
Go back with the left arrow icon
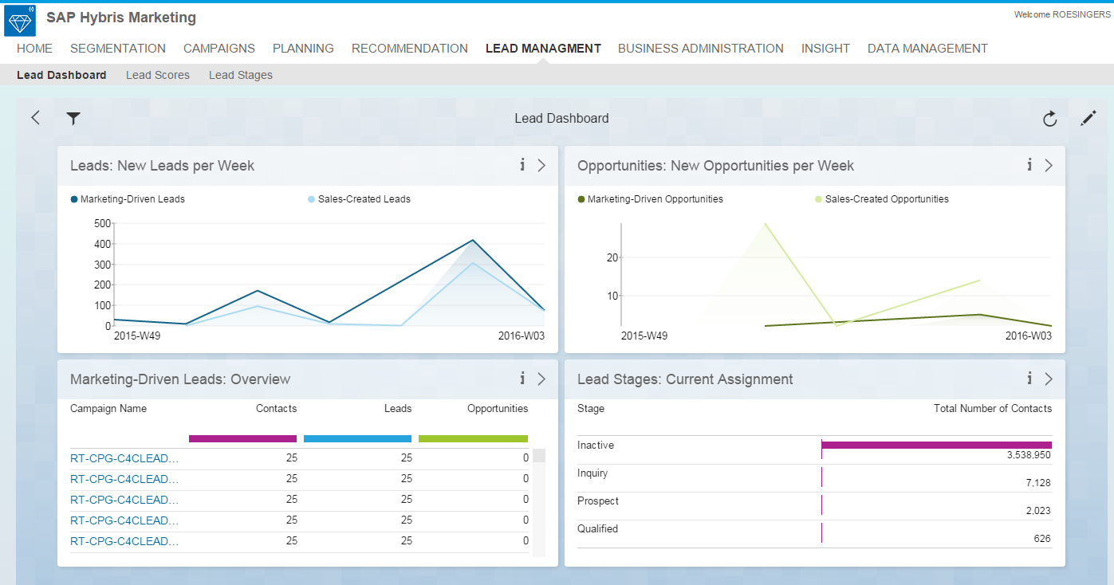tap(35, 118)
